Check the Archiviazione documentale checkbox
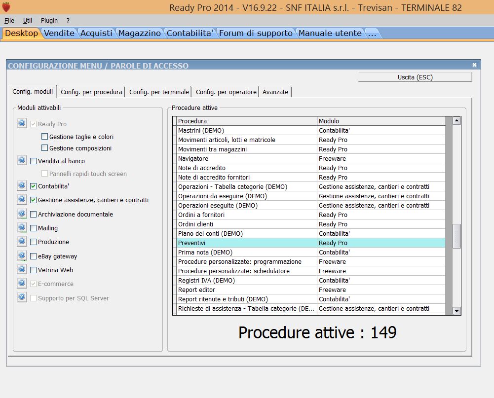 [x=34, y=214]
